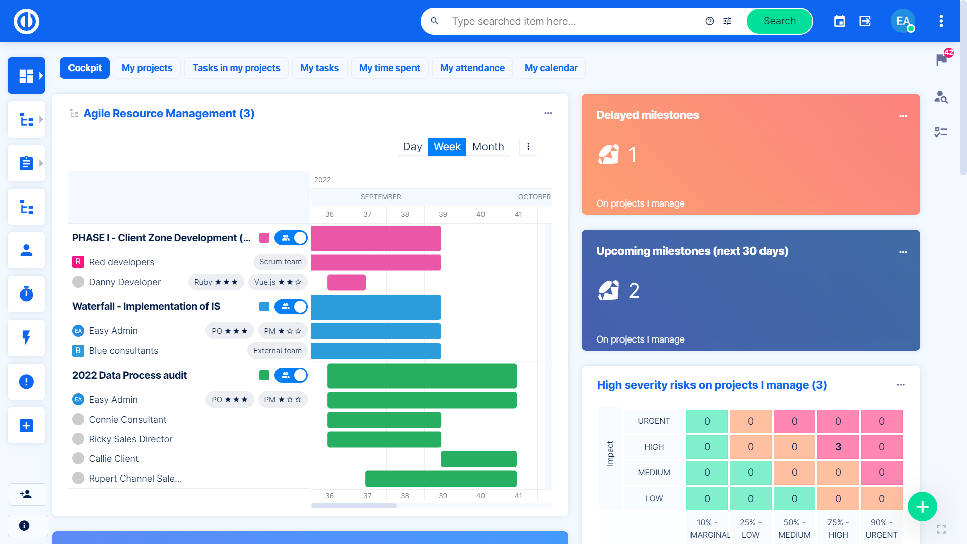Click the green Search button
This screenshot has height=544, width=967.
[779, 21]
